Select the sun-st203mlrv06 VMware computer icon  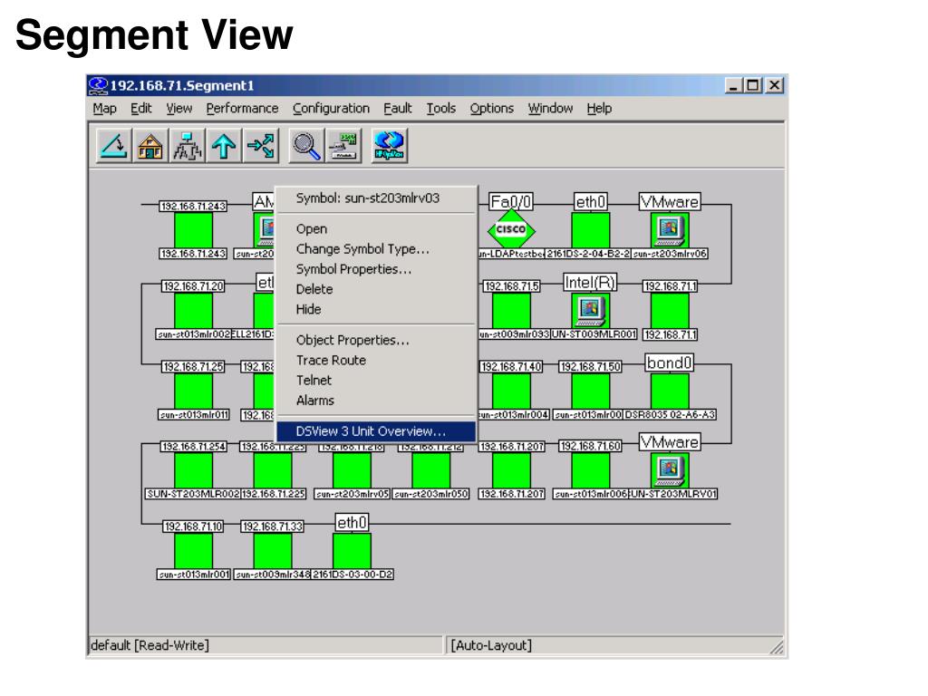pyautogui.click(x=670, y=229)
